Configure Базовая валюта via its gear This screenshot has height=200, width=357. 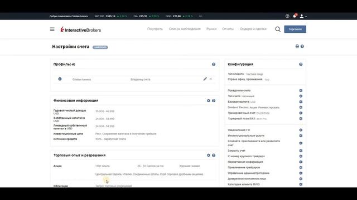(301, 102)
